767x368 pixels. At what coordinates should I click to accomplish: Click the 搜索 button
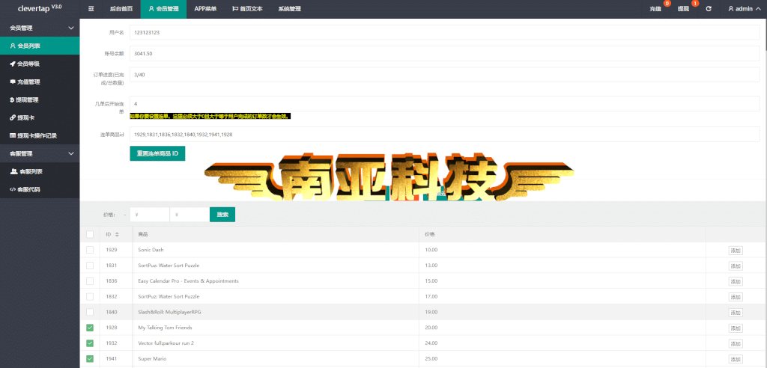[222, 215]
